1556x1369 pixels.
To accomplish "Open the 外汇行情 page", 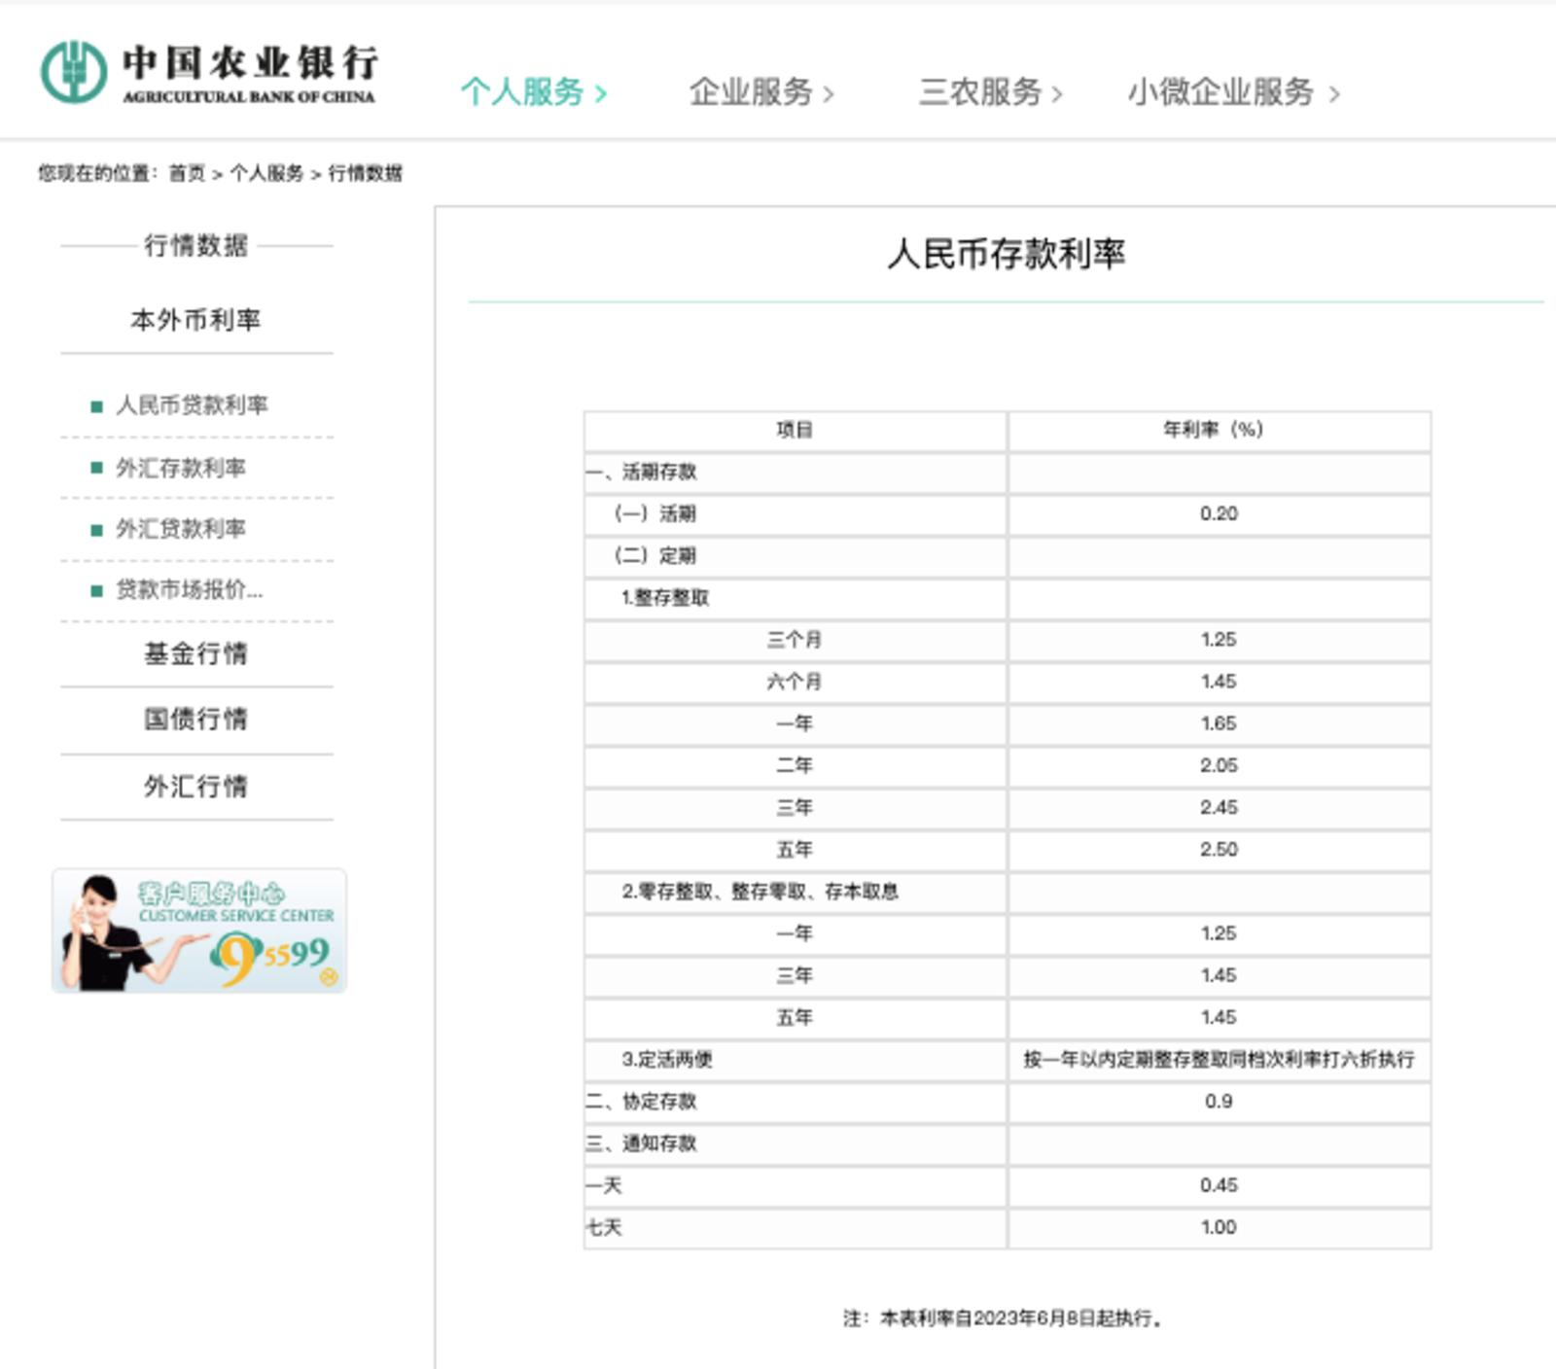I will (x=194, y=786).
